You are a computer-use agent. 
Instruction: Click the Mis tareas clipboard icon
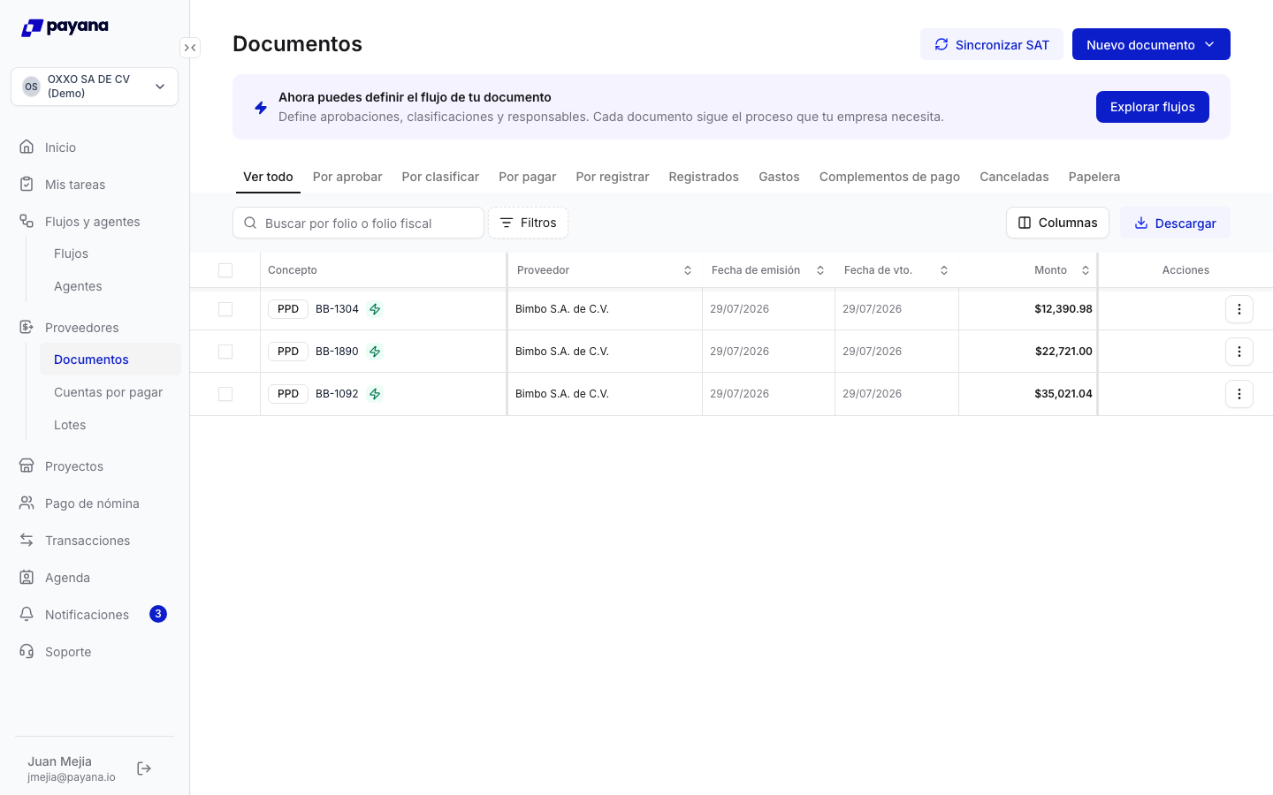[27, 184]
